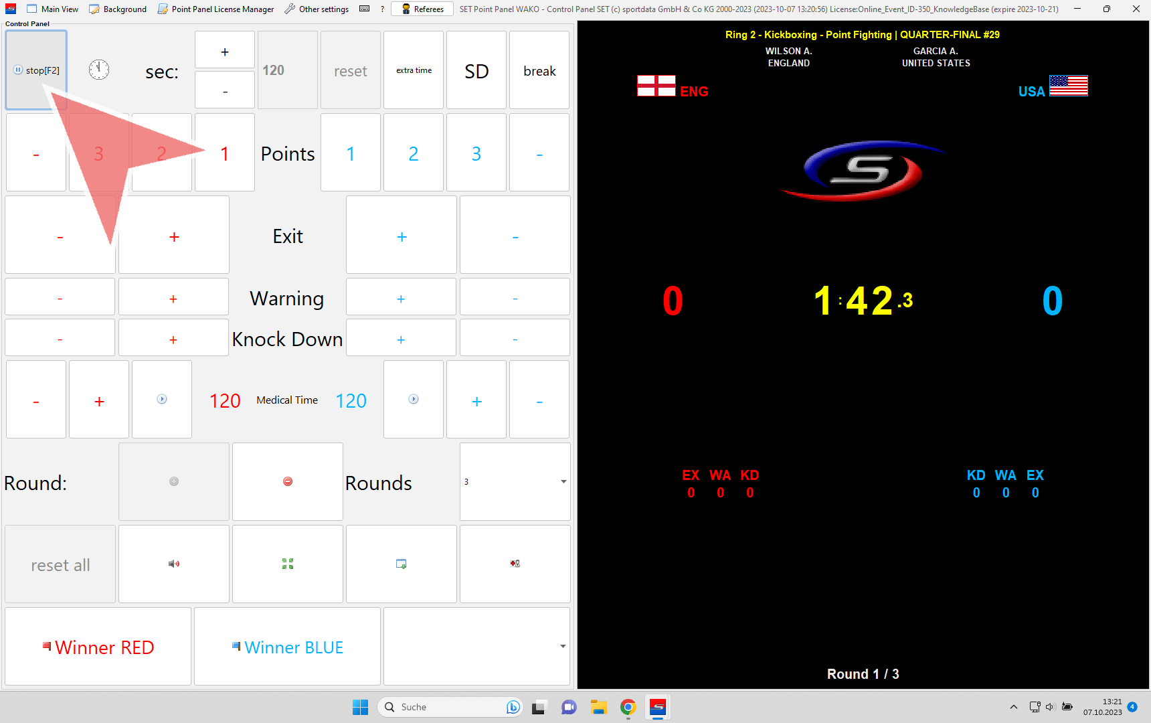
Task: Open Google Chrome from the taskbar
Action: (628, 707)
